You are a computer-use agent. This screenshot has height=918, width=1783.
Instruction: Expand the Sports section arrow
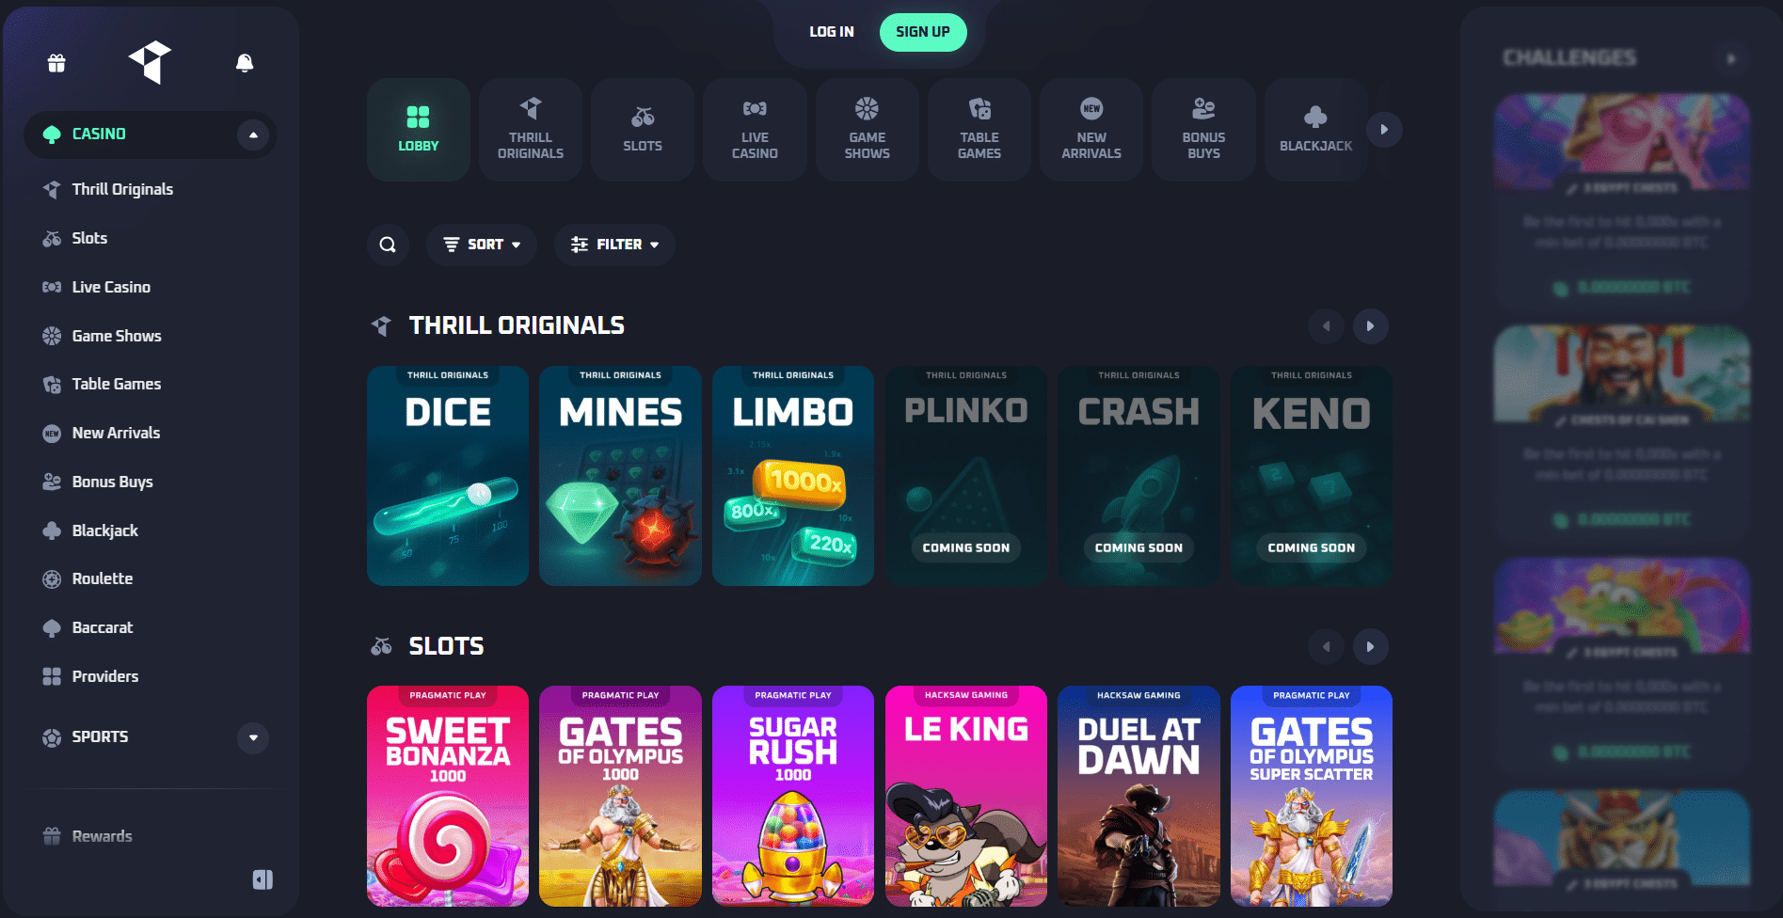tap(253, 737)
